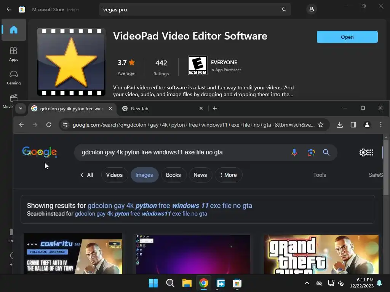Open Windows Start menu
The image size is (390, 292).
(x=153, y=283)
